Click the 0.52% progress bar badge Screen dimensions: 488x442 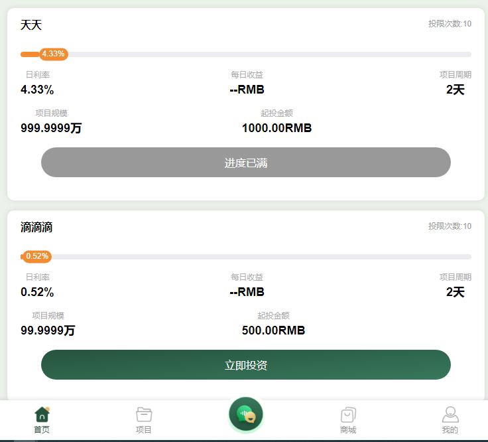pyautogui.click(x=37, y=256)
